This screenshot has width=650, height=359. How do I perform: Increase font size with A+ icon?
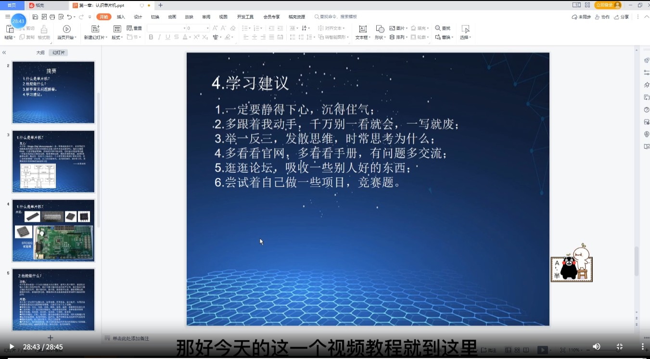click(x=215, y=28)
